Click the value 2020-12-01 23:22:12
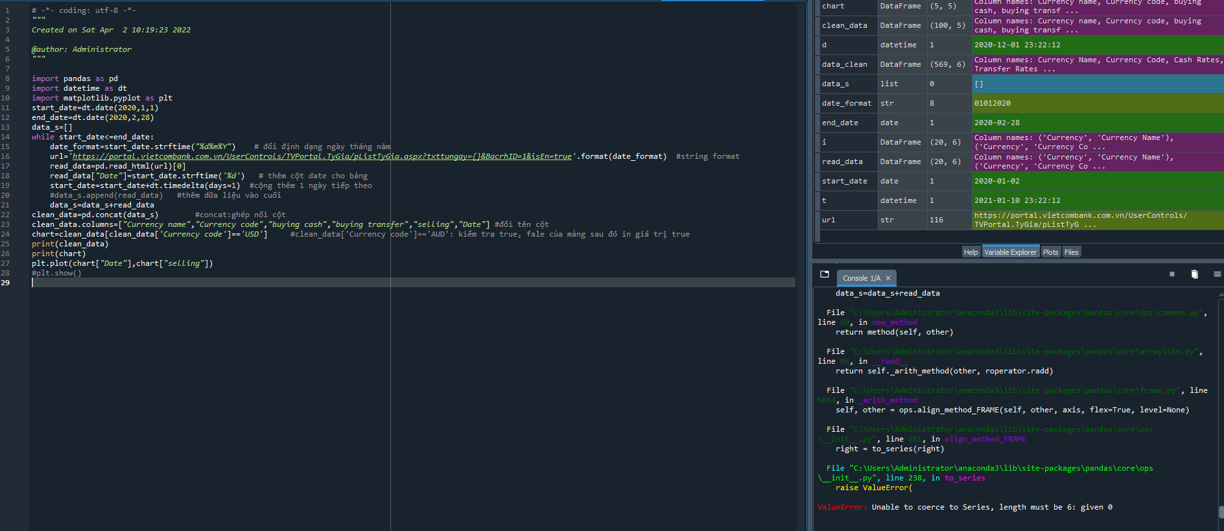This screenshot has height=531, width=1224. tap(1017, 45)
